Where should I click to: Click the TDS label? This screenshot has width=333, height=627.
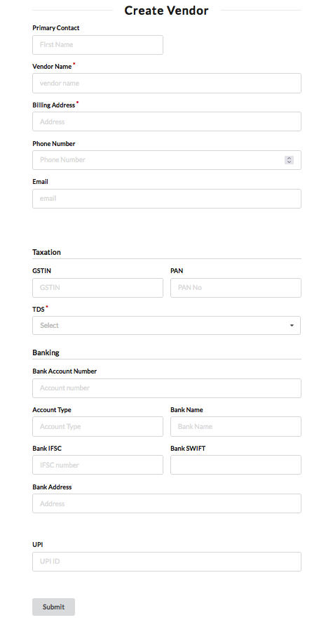39,310
